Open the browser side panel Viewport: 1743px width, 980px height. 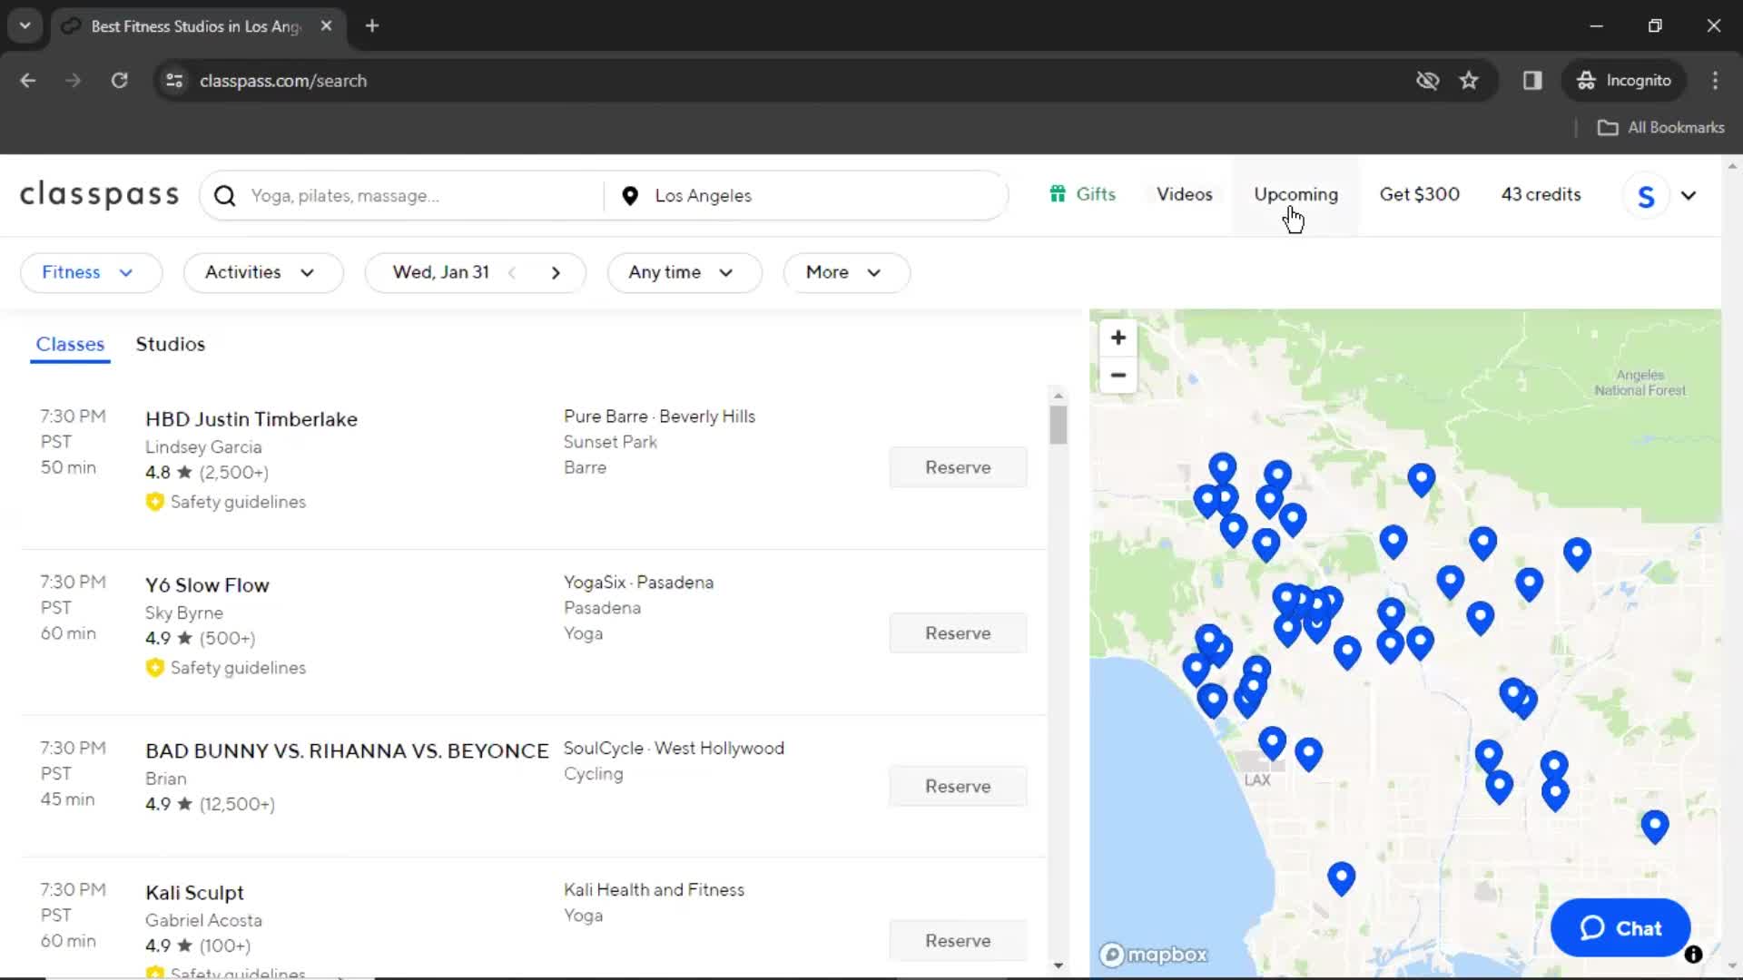(x=1532, y=81)
